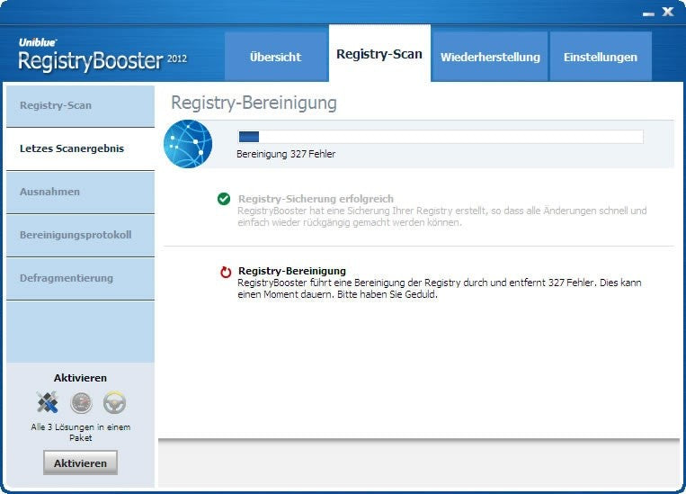This screenshot has width=686, height=494.
Task: Open Defragmentierung in the sidebar
Action: tap(81, 278)
